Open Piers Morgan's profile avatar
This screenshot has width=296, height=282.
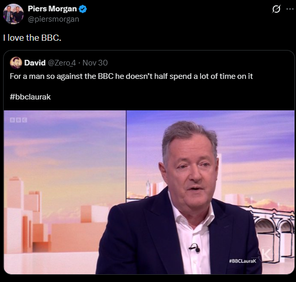click(13, 14)
